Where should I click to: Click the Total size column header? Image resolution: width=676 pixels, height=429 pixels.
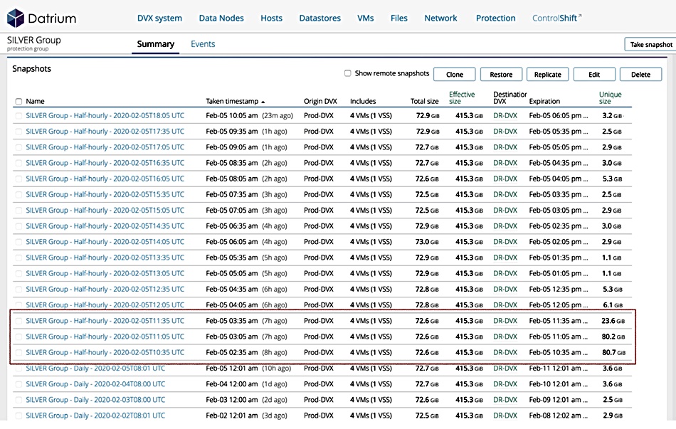coord(424,101)
